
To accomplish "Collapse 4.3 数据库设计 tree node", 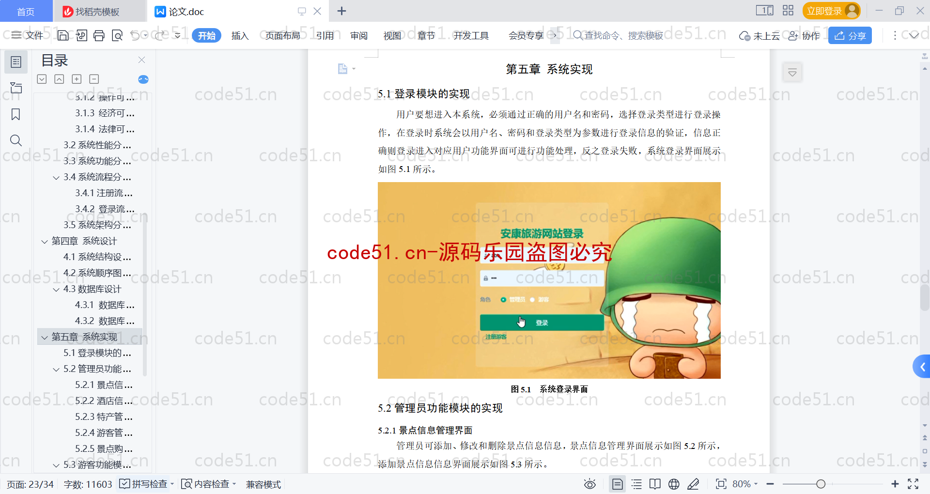I will tap(56, 289).
